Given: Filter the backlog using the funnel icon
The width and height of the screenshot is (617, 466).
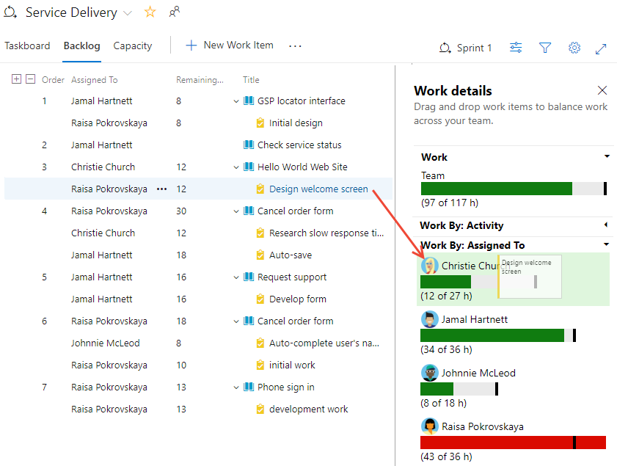Looking at the screenshot, I should point(545,47).
